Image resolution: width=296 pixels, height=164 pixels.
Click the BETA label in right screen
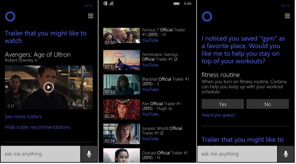(x=285, y=6)
